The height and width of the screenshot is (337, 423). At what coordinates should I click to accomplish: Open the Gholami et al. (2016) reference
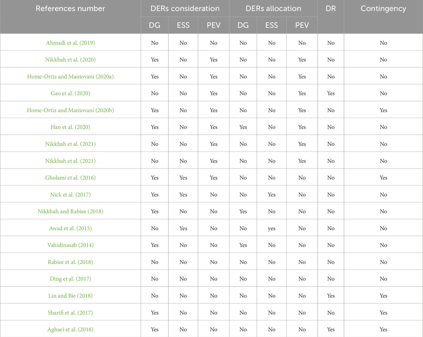(x=71, y=178)
